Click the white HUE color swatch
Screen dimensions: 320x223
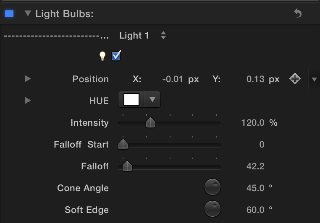tap(131, 100)
